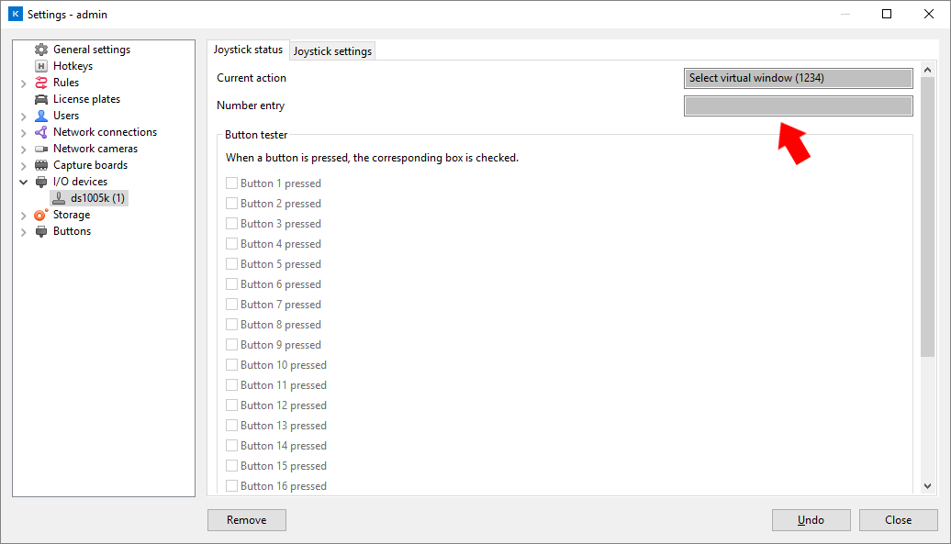Expand the Buttons tree node
The width and height of the screenshot is (951, 544).
point(24,232)
